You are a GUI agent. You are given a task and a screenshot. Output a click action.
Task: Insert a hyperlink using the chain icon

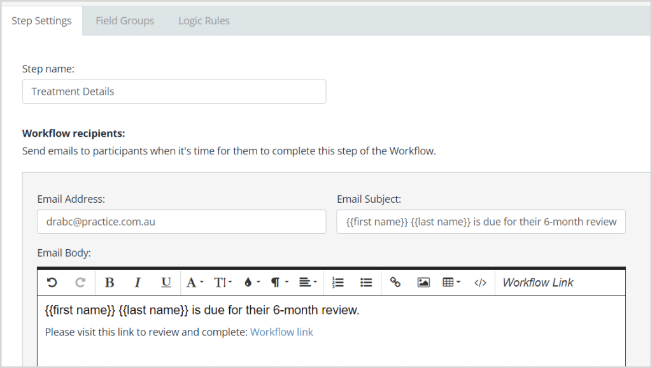pos(395,282)
